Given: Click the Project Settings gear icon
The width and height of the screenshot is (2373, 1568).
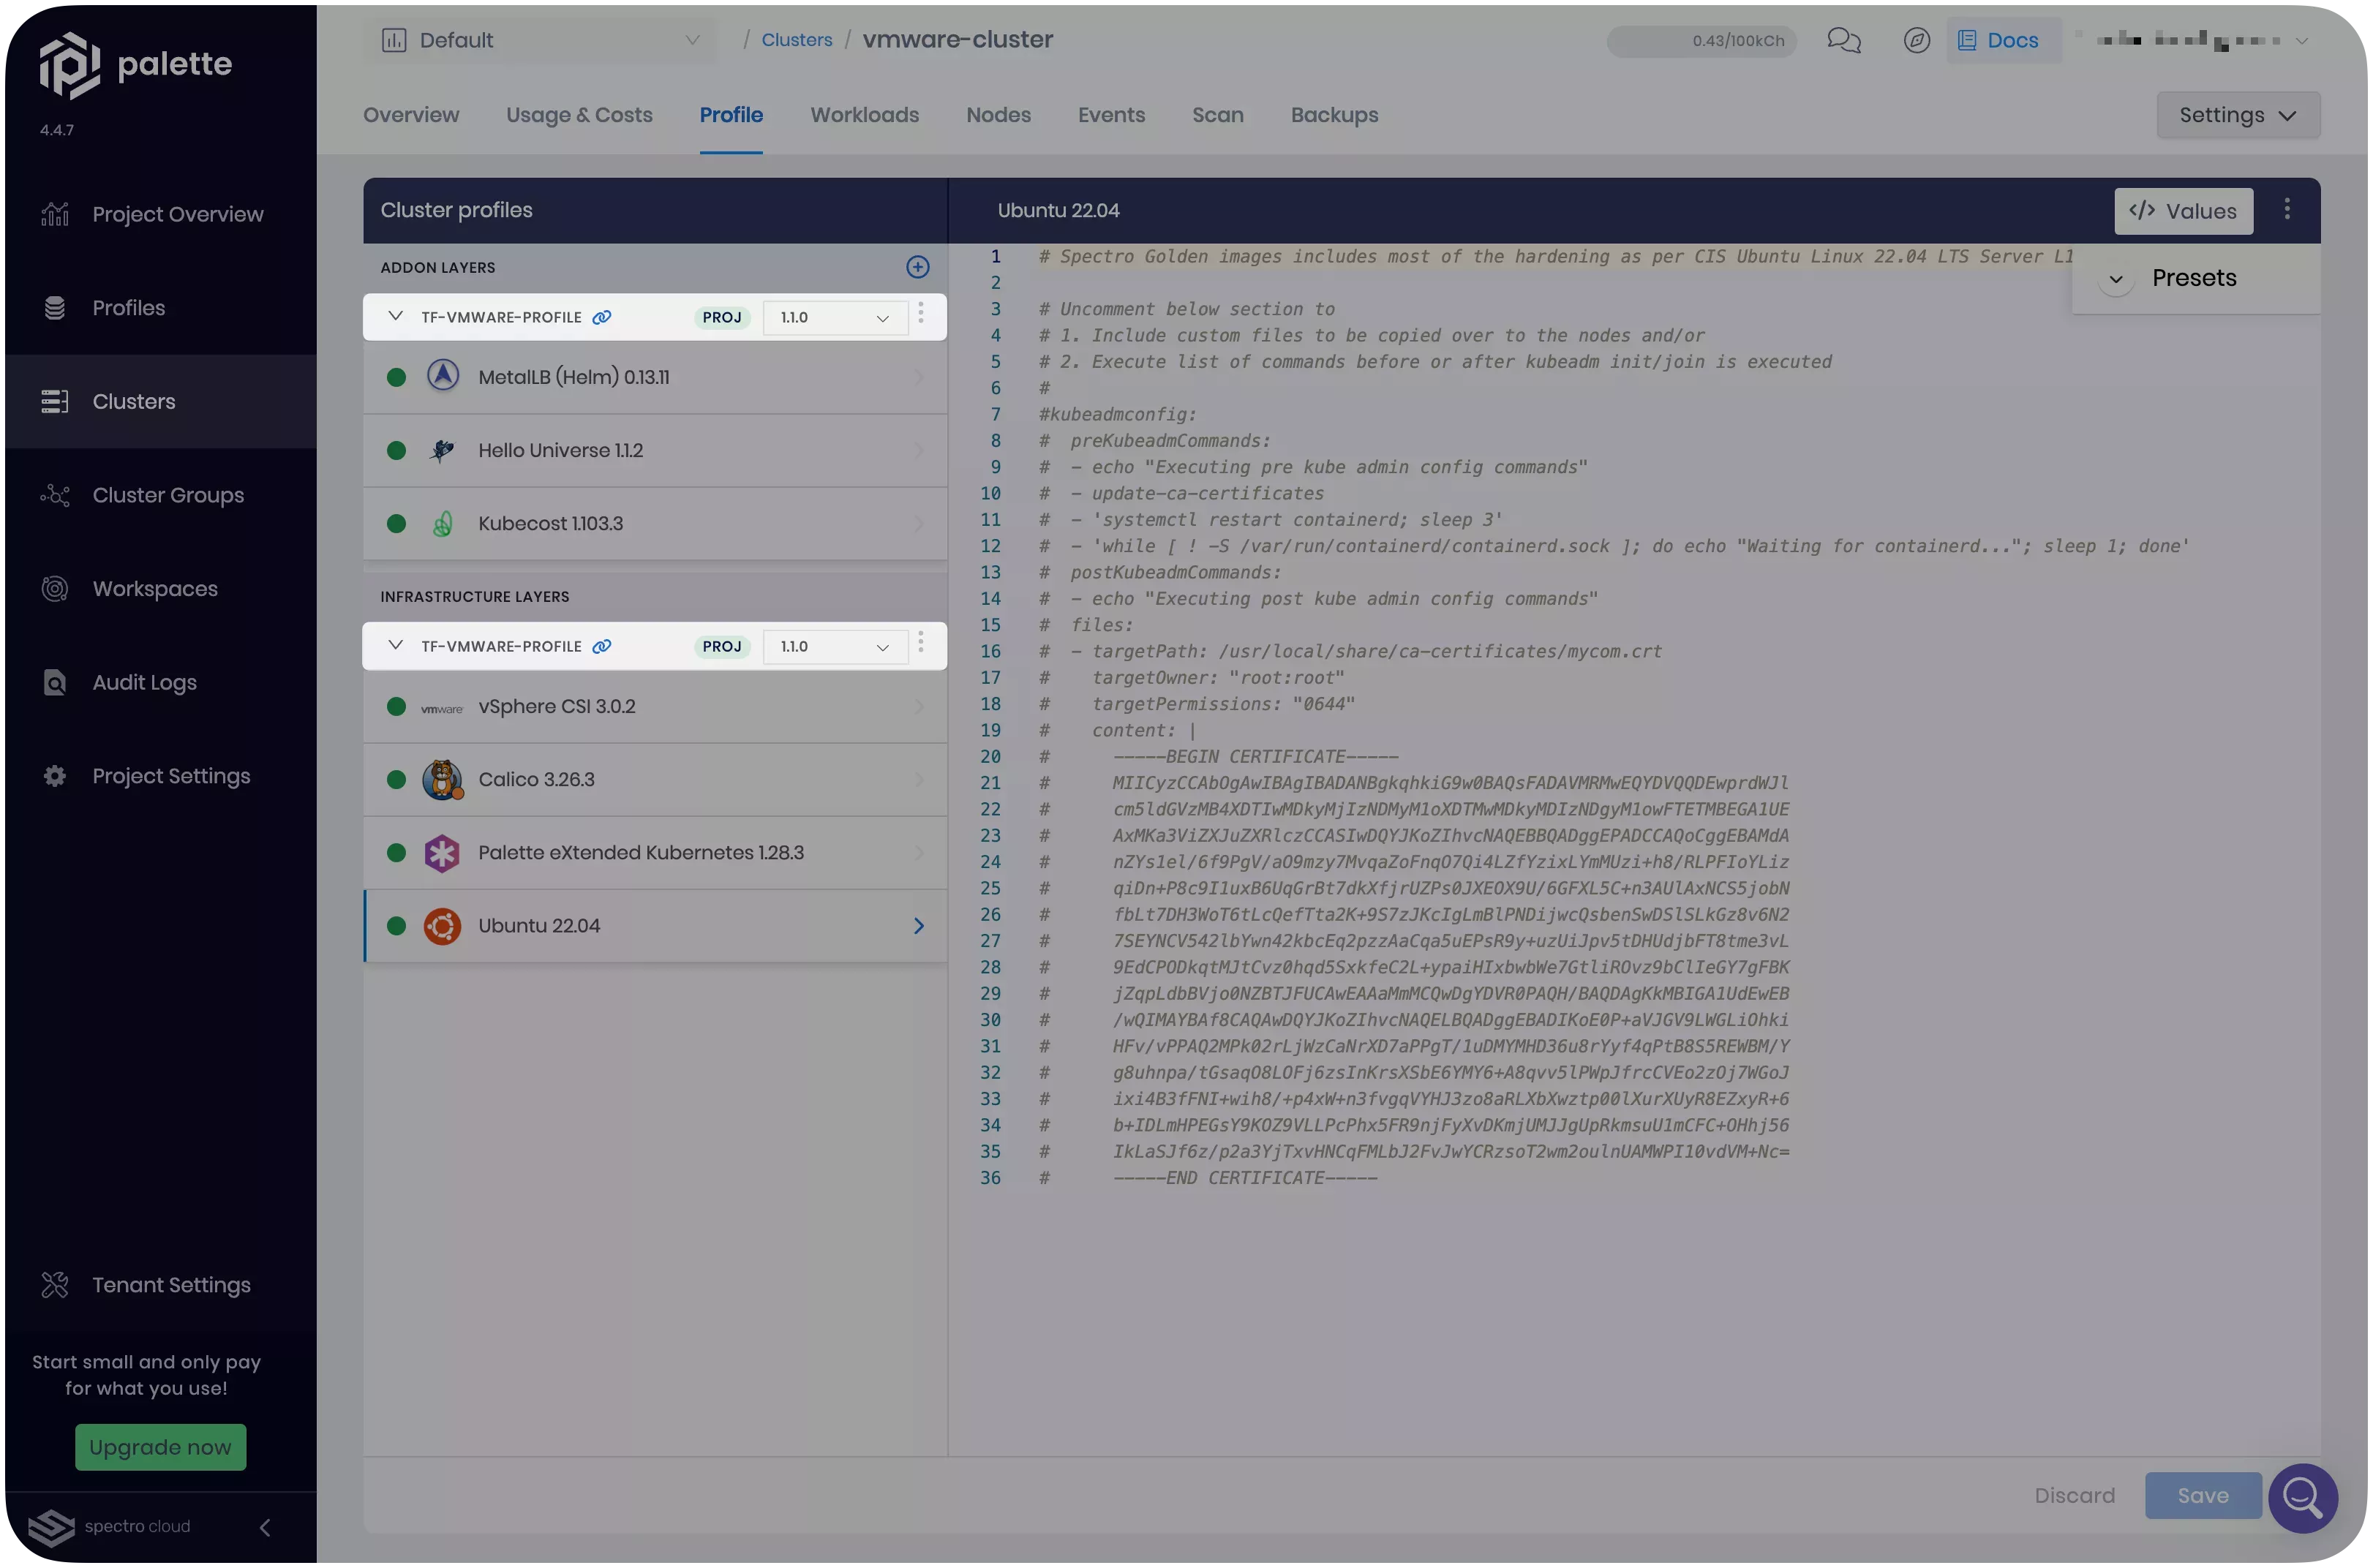Looking at the screenshot, I should (x=55, y=776).
